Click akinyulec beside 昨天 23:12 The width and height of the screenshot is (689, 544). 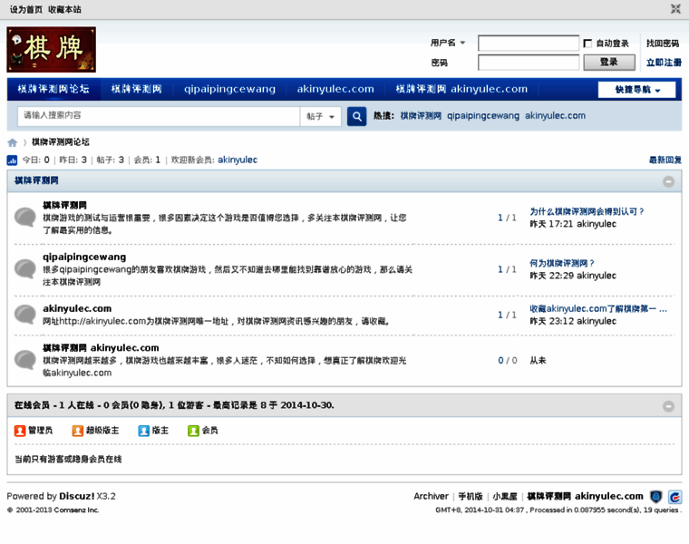click(x=597, y=321)
